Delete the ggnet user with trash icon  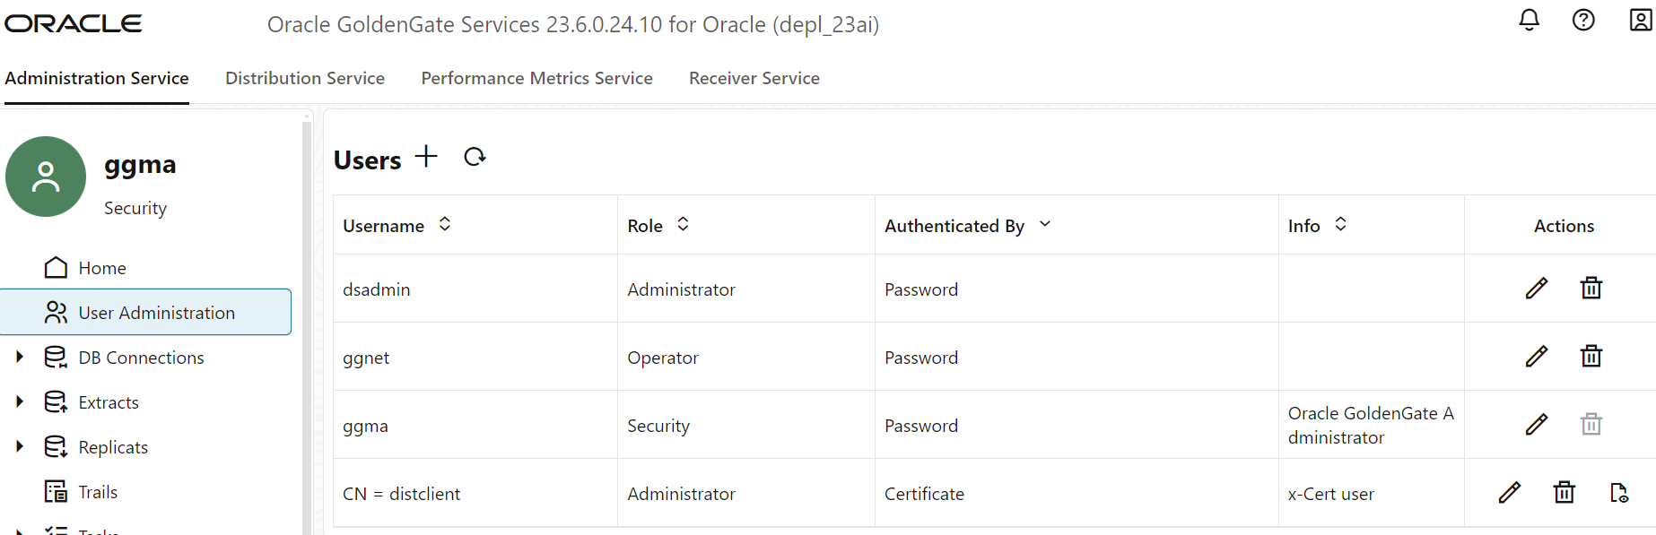[x=1591, y=356]
